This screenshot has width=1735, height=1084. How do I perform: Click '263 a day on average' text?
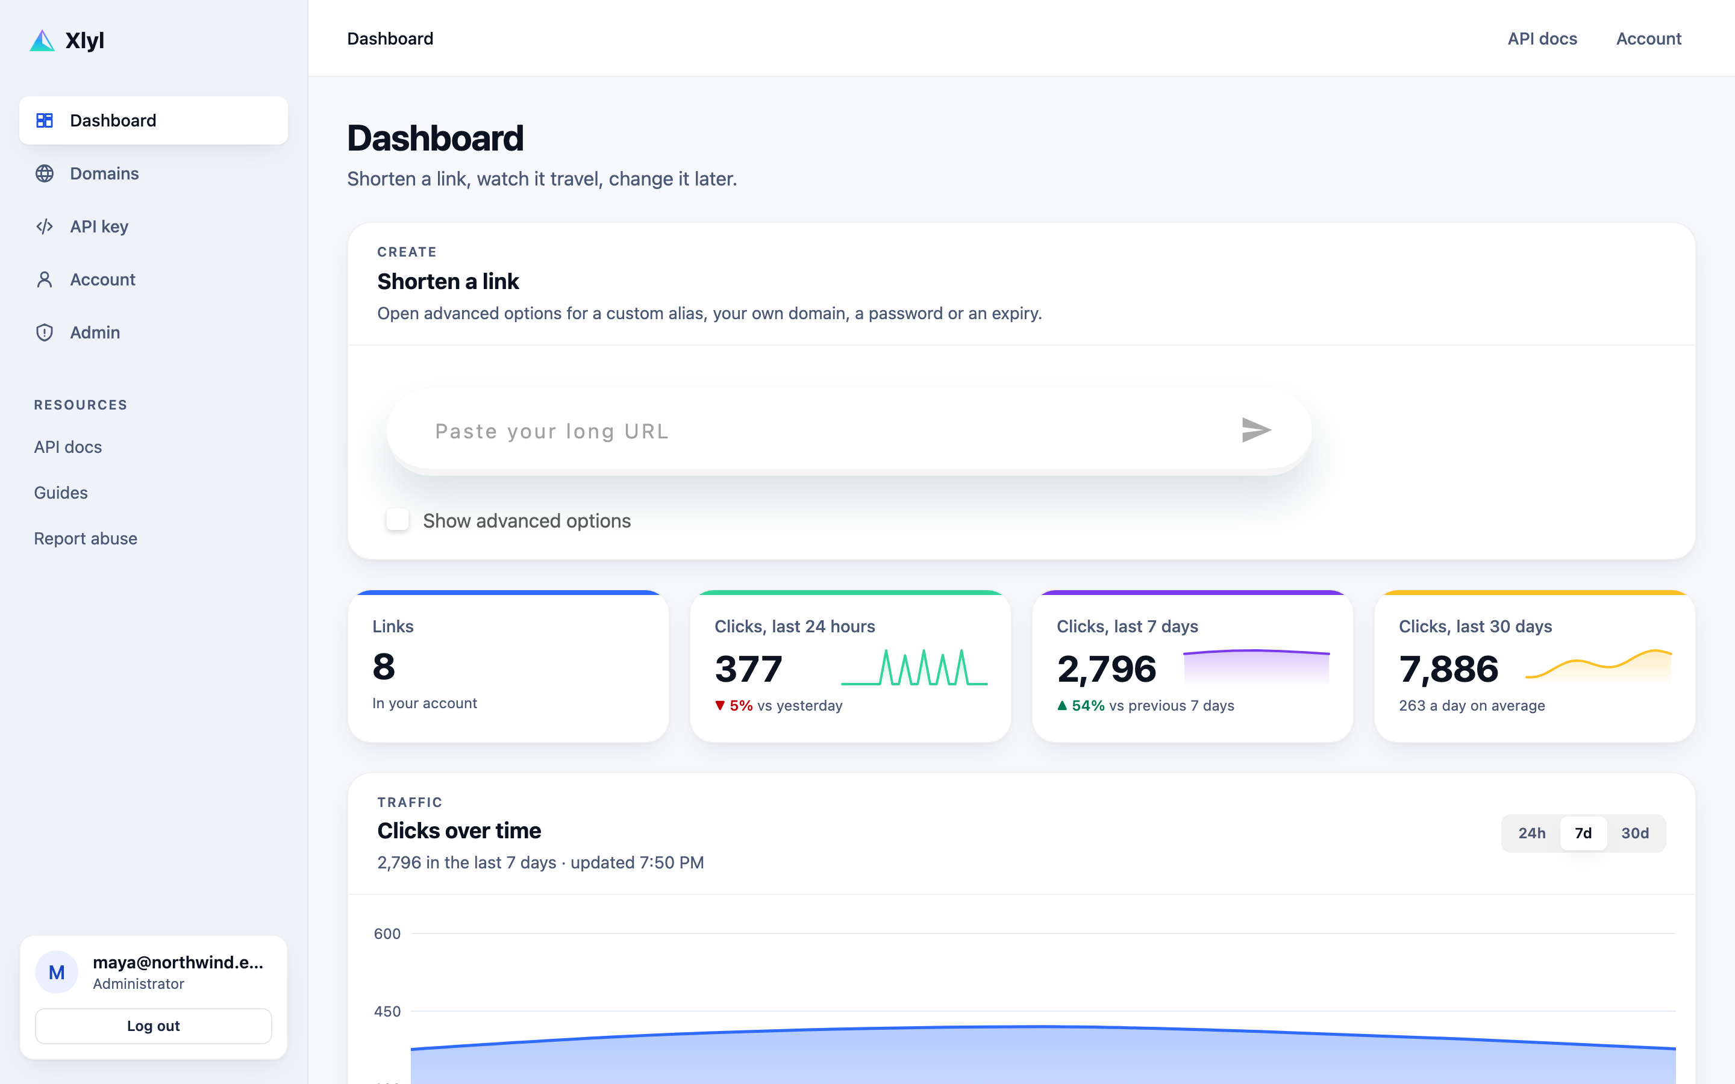tap(1472, 705)
